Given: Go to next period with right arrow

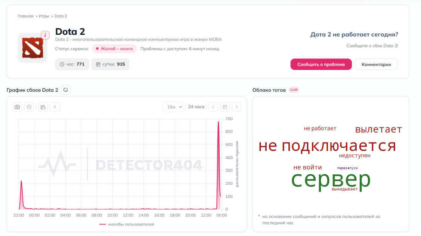Looking at the screenshot, I should [x=236, y=107].
